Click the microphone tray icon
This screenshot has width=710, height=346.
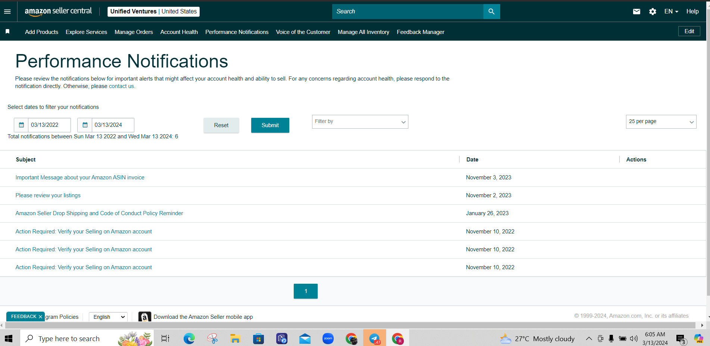point(611,339)
